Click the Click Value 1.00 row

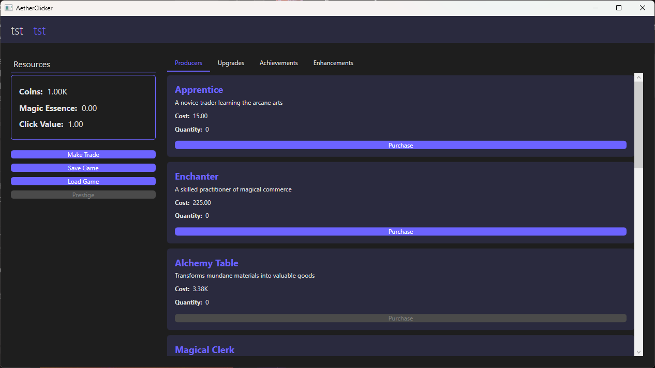(x=51, y=124)
